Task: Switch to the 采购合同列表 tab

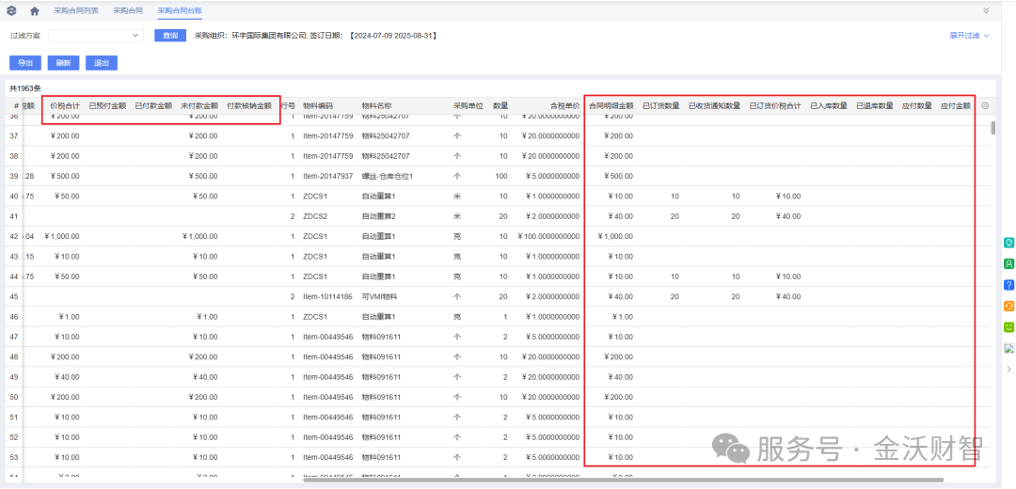Action: click(x=78, y=11)
